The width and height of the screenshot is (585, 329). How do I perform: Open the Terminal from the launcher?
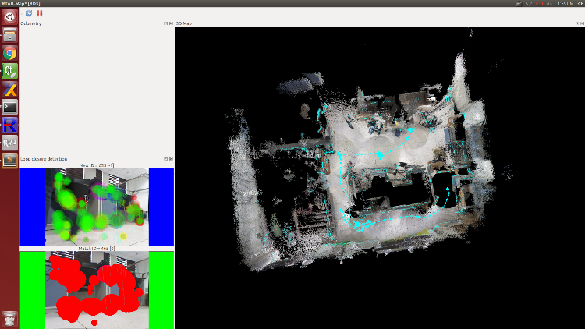(x=10, y=108)
